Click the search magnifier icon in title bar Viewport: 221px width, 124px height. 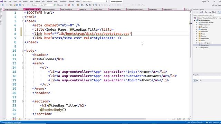click(x=106, y=1)
